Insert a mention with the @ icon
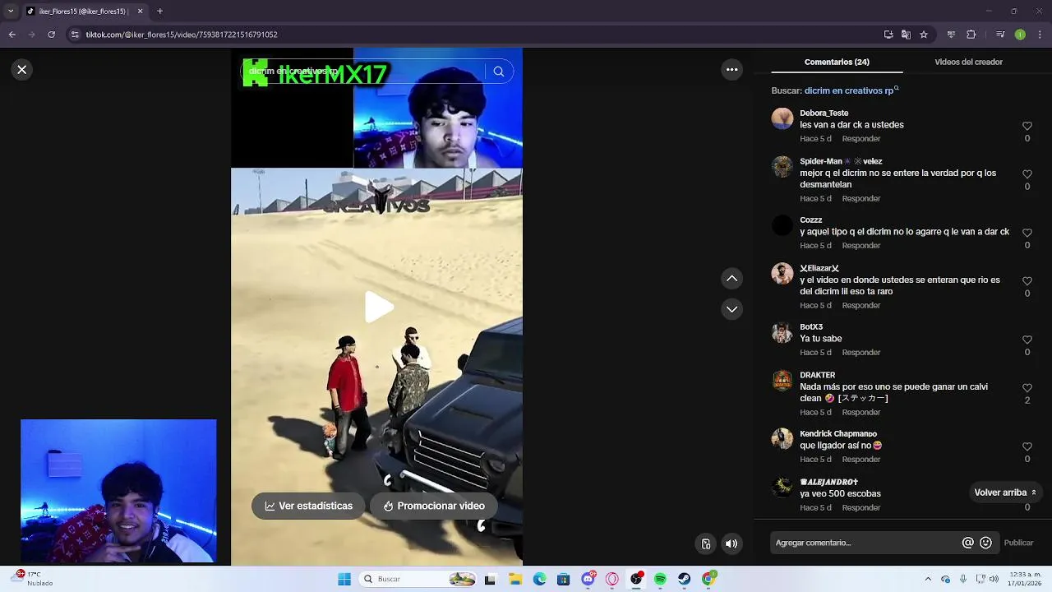 point(967,543)
